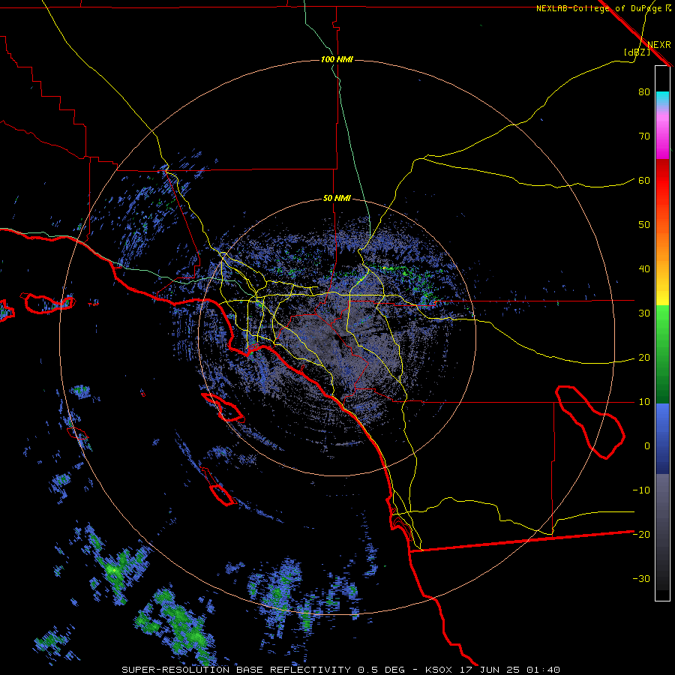Screen dimensions: 675x675
Task: Click the 60 value on dBZ scale
Action: (x=644, y=181)
